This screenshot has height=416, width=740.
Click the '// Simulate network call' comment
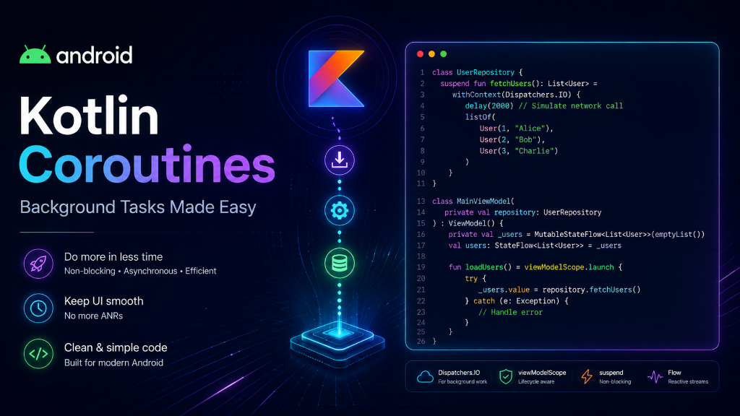point(571,105)
